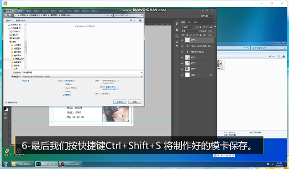The height and width of the screenshot is (169, 289).
Task: Filter layers by pixel layers icon
Action: click(x=196, y=27)
